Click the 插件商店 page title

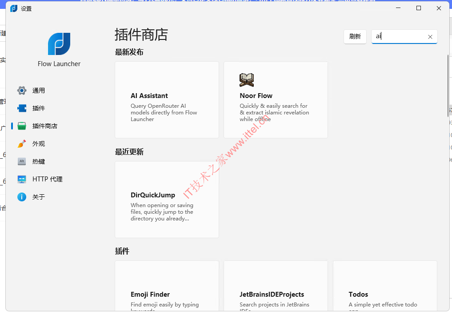pos(141,35)
